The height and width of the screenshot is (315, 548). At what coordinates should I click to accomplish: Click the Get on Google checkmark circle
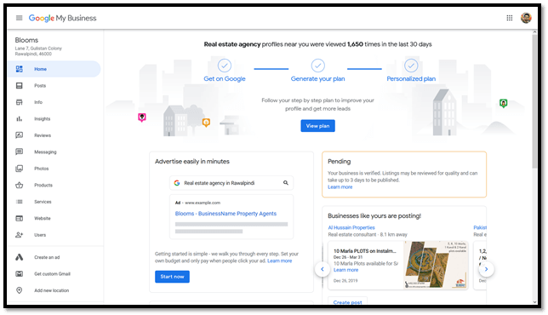tap(225, 66)
